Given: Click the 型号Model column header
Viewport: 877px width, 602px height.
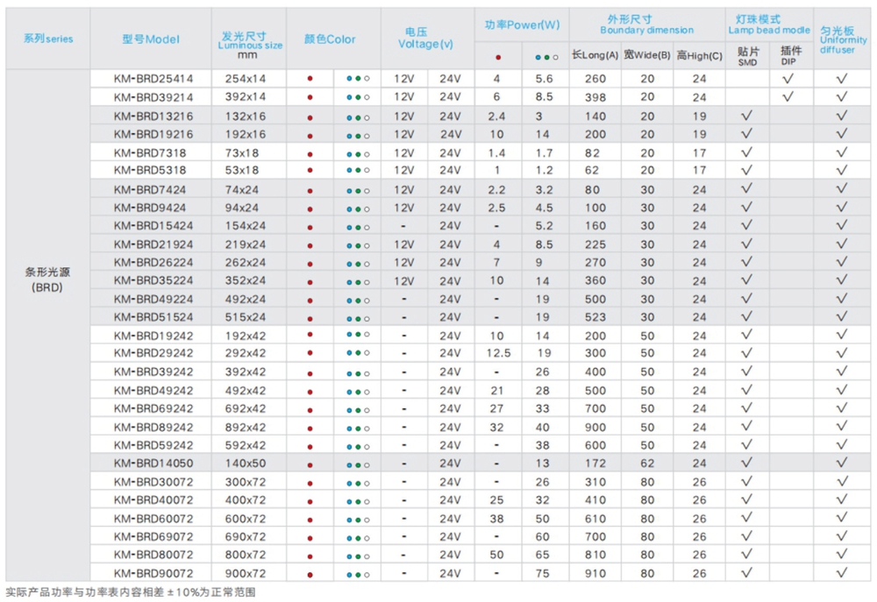Looking at the screenshot, I should (151, 39).
